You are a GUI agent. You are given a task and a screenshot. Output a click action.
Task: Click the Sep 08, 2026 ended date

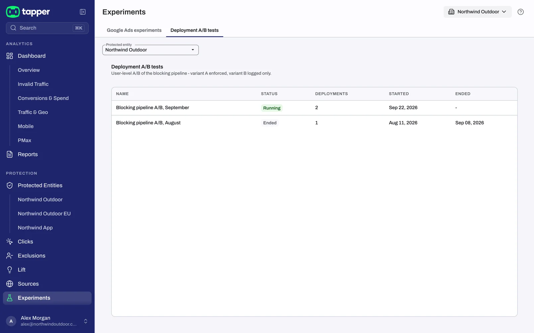[469, 123]
